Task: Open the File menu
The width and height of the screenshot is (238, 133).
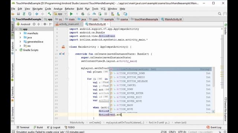Action: pos(13,9)
